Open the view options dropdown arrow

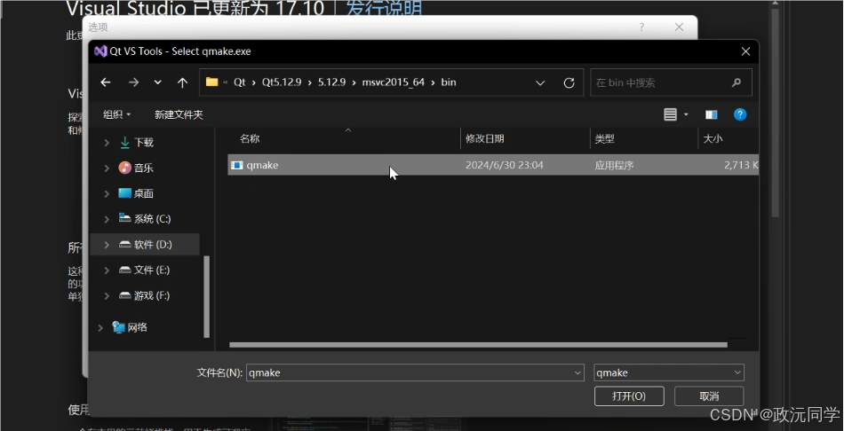point(686,114)
